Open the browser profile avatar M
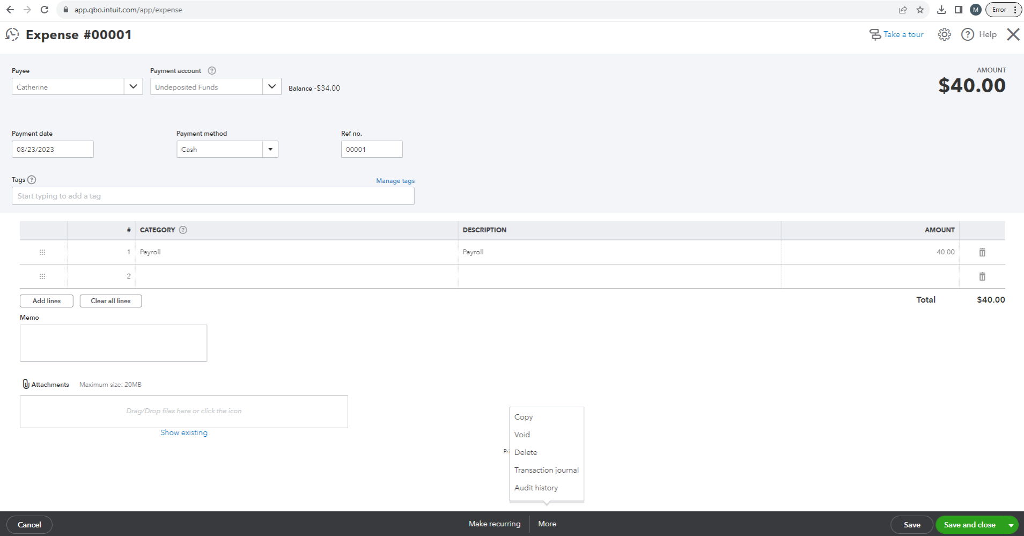Viewport: 1024px width, 536px height. pos(976,10)
